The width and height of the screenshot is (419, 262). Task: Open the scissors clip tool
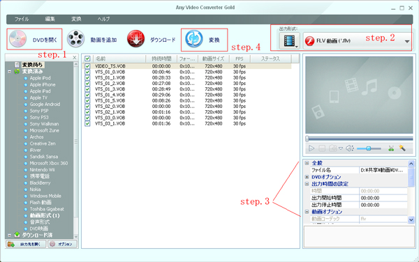click(x=391, y=148)
